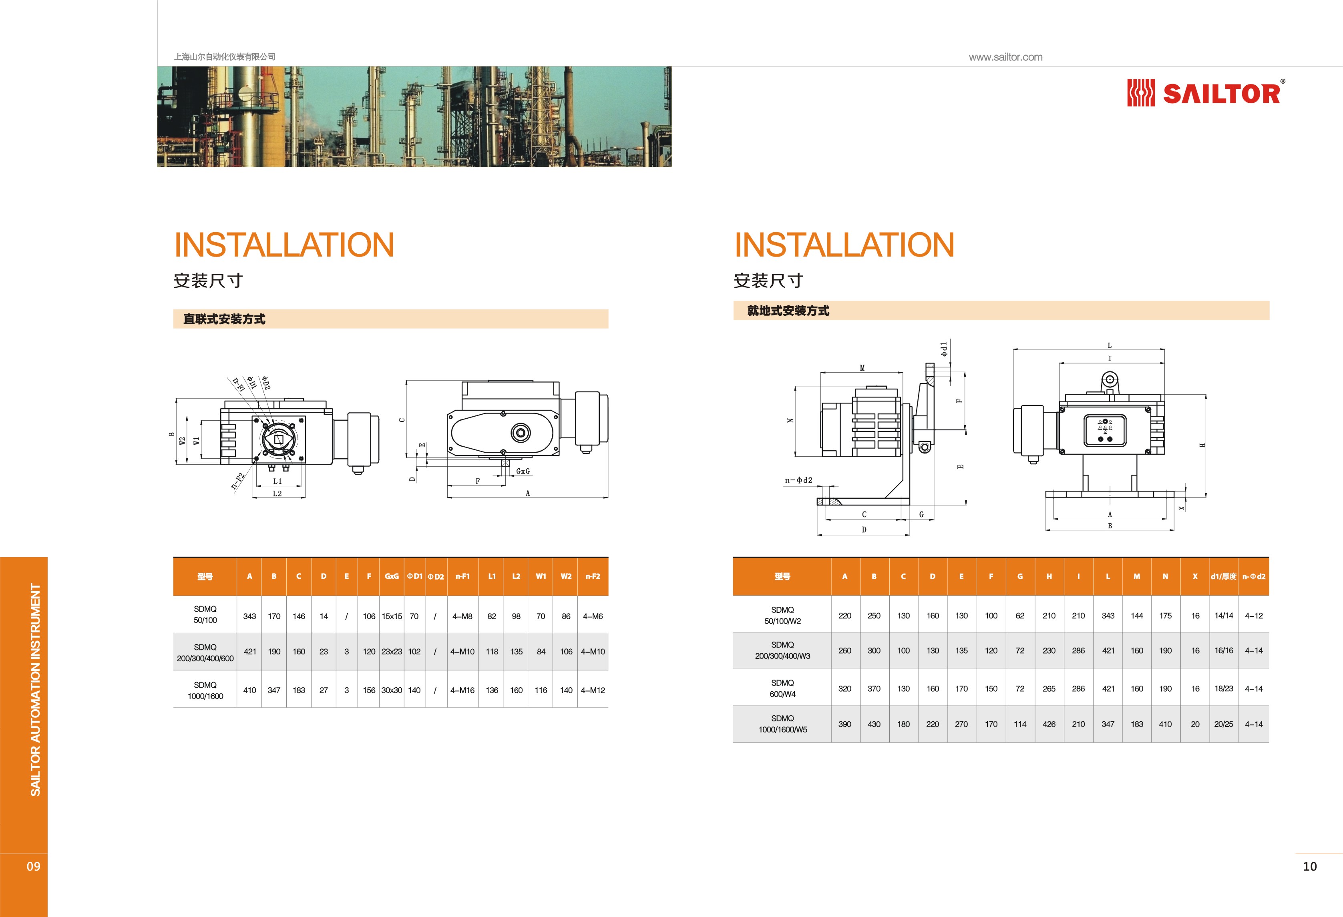Viewport: 1343px width, 917px height.
Task: Click page number 09
Action: (x=34, y=866)
